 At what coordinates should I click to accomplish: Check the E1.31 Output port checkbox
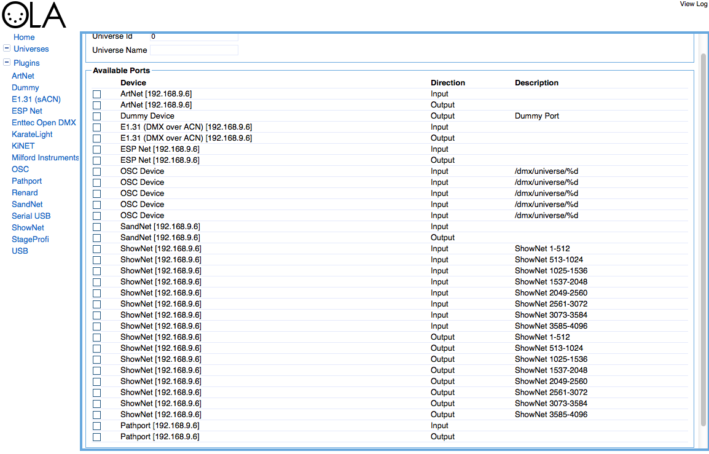tap(97, 139)
